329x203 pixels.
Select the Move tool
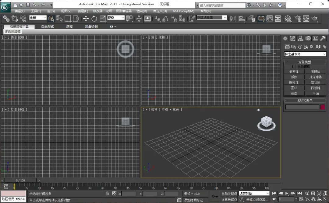pos(86,19)
